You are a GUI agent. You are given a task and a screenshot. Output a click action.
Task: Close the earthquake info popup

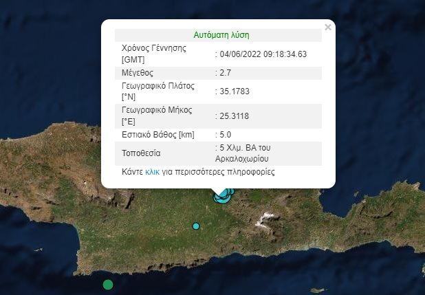tap(327, 28)
